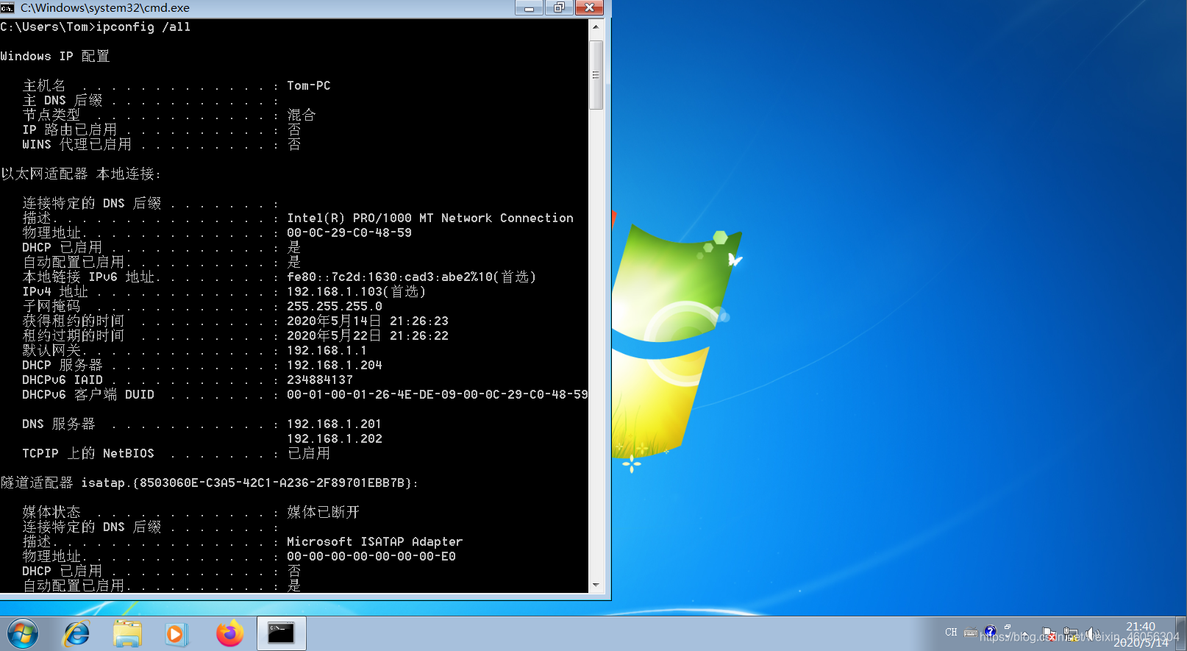Click the lease obtained time 21:26:23
The image size is (1187, 651).
[419, 321]
